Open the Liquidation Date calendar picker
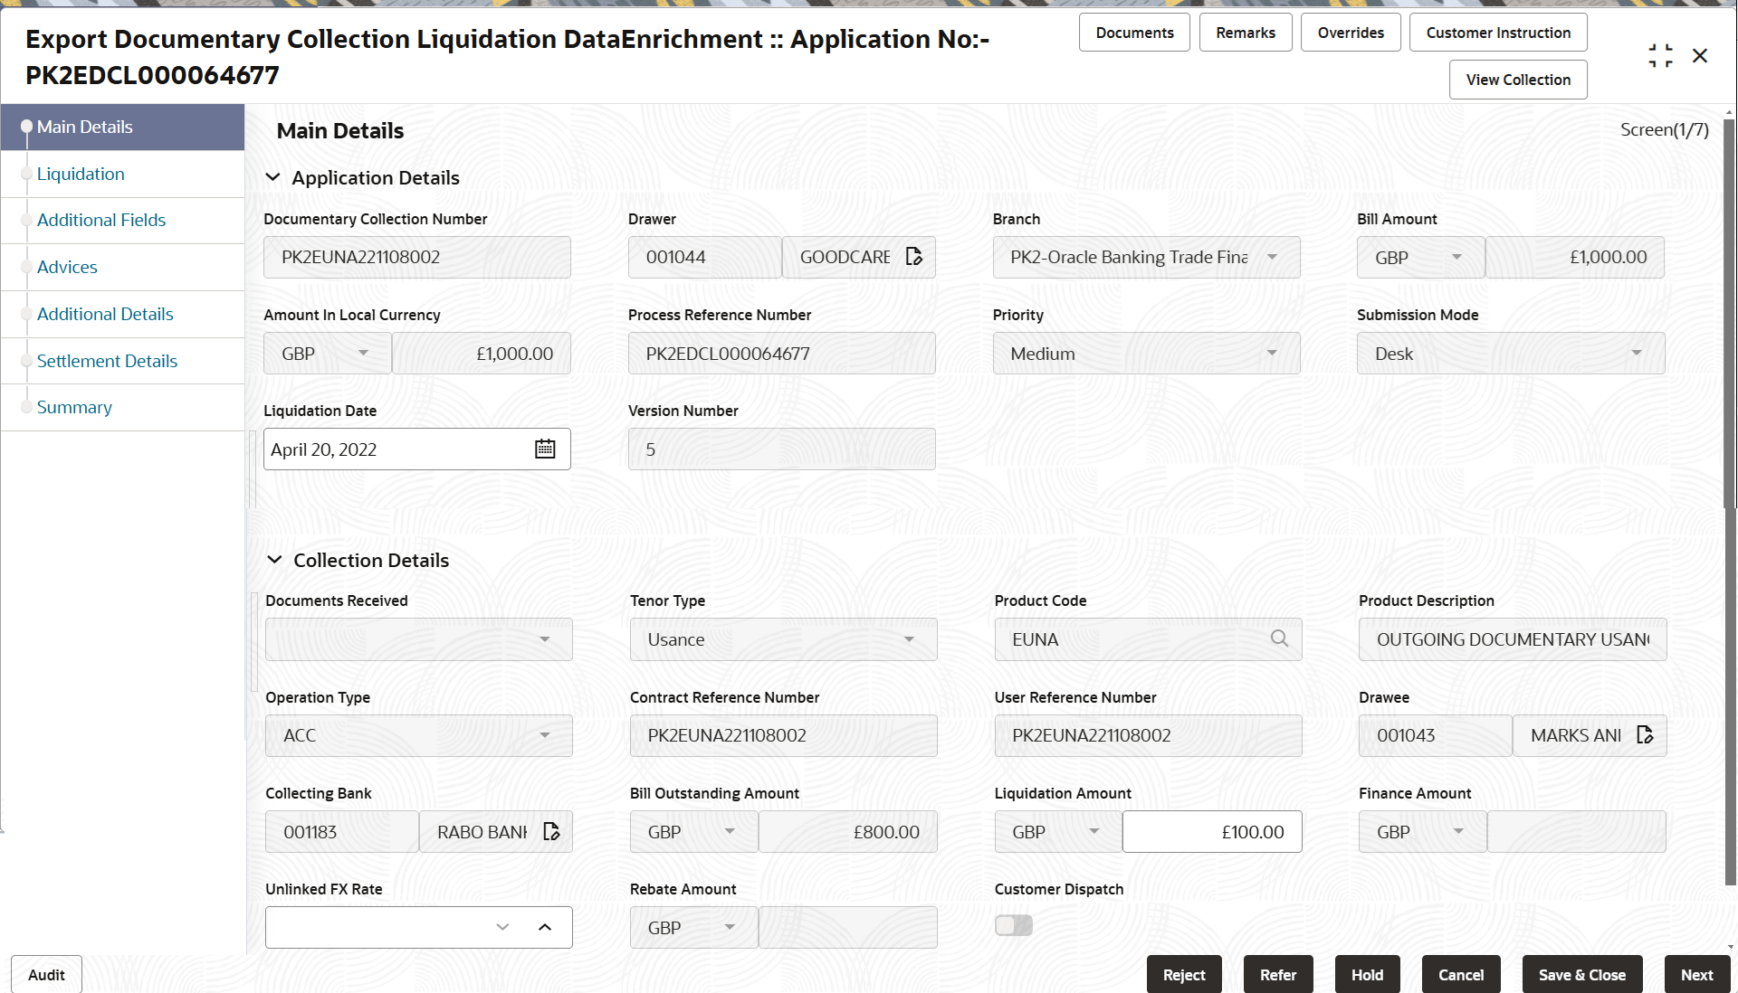Viewport: 1738px width, 993px height. pyautogui.click(x=545, y=449)
